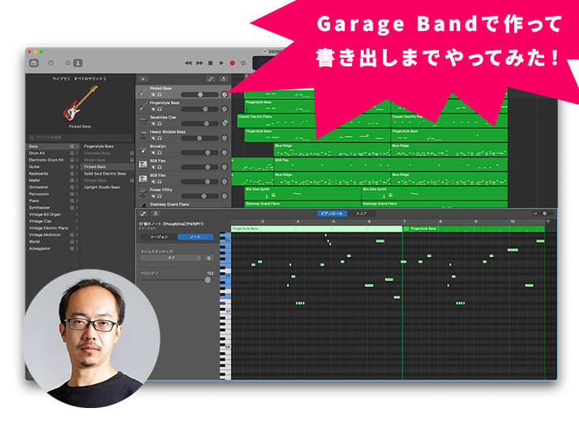
Task: Expand the Arpeggiator category chevron
Action: tap(77, 249)
